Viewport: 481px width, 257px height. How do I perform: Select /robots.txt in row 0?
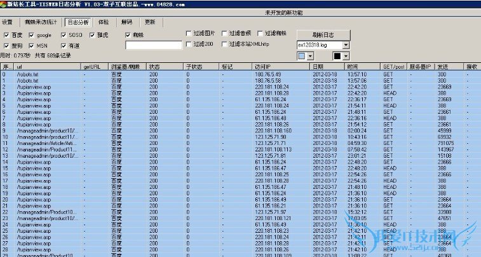pos(27,74)
